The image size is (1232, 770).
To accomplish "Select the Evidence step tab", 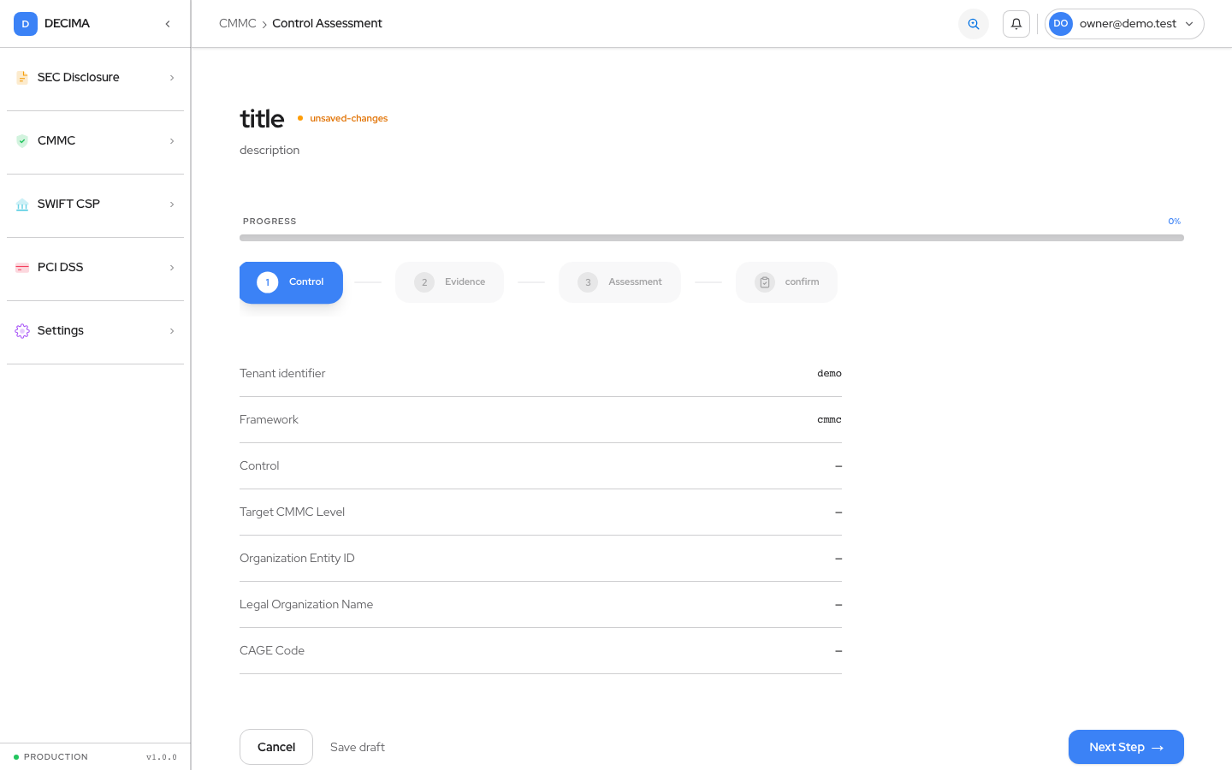I will point(449,282).
